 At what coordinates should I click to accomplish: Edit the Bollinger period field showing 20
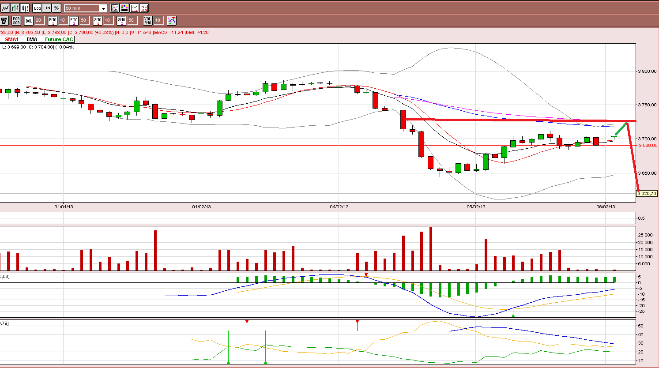pyautogui.click(x=39, y=20)
